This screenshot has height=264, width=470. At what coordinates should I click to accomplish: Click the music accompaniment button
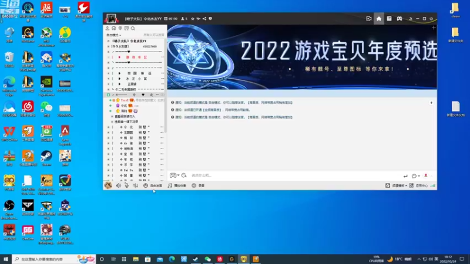tap(177, 185)
